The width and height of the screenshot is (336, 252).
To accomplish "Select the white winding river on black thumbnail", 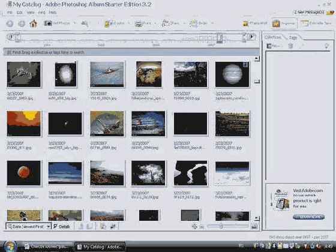I will coord(191,173).
